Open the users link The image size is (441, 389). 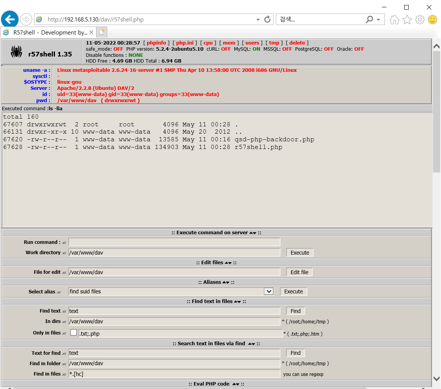252,43
